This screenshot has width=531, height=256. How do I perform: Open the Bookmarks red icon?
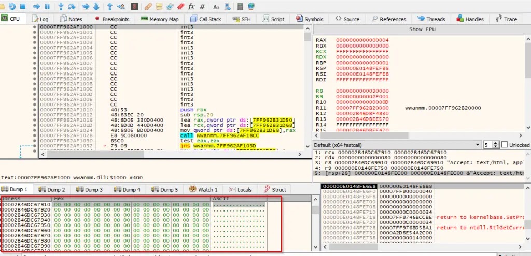pyautogui.click(x=180, y=6)
